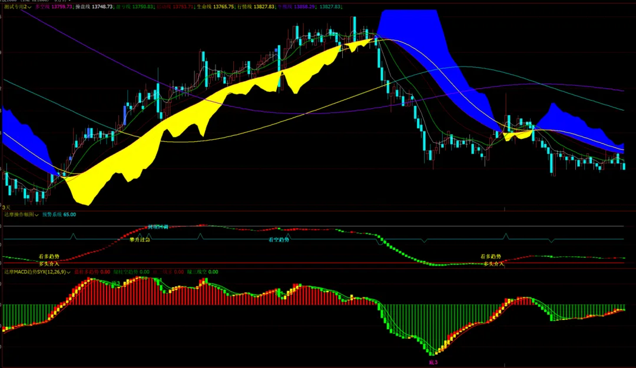Select the 绿柱空趋势 0.00 readout
The image size is (636, 368).
(x=131, y=272)
